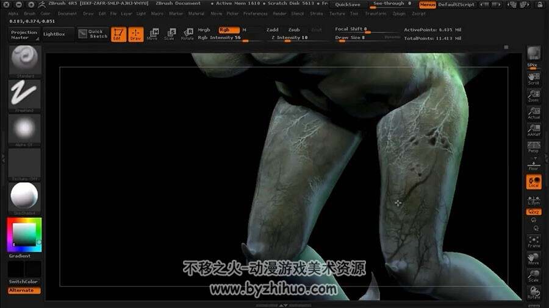Select the Standard brush thumbnail
549x308 pixels.
[x=24, y=61]
